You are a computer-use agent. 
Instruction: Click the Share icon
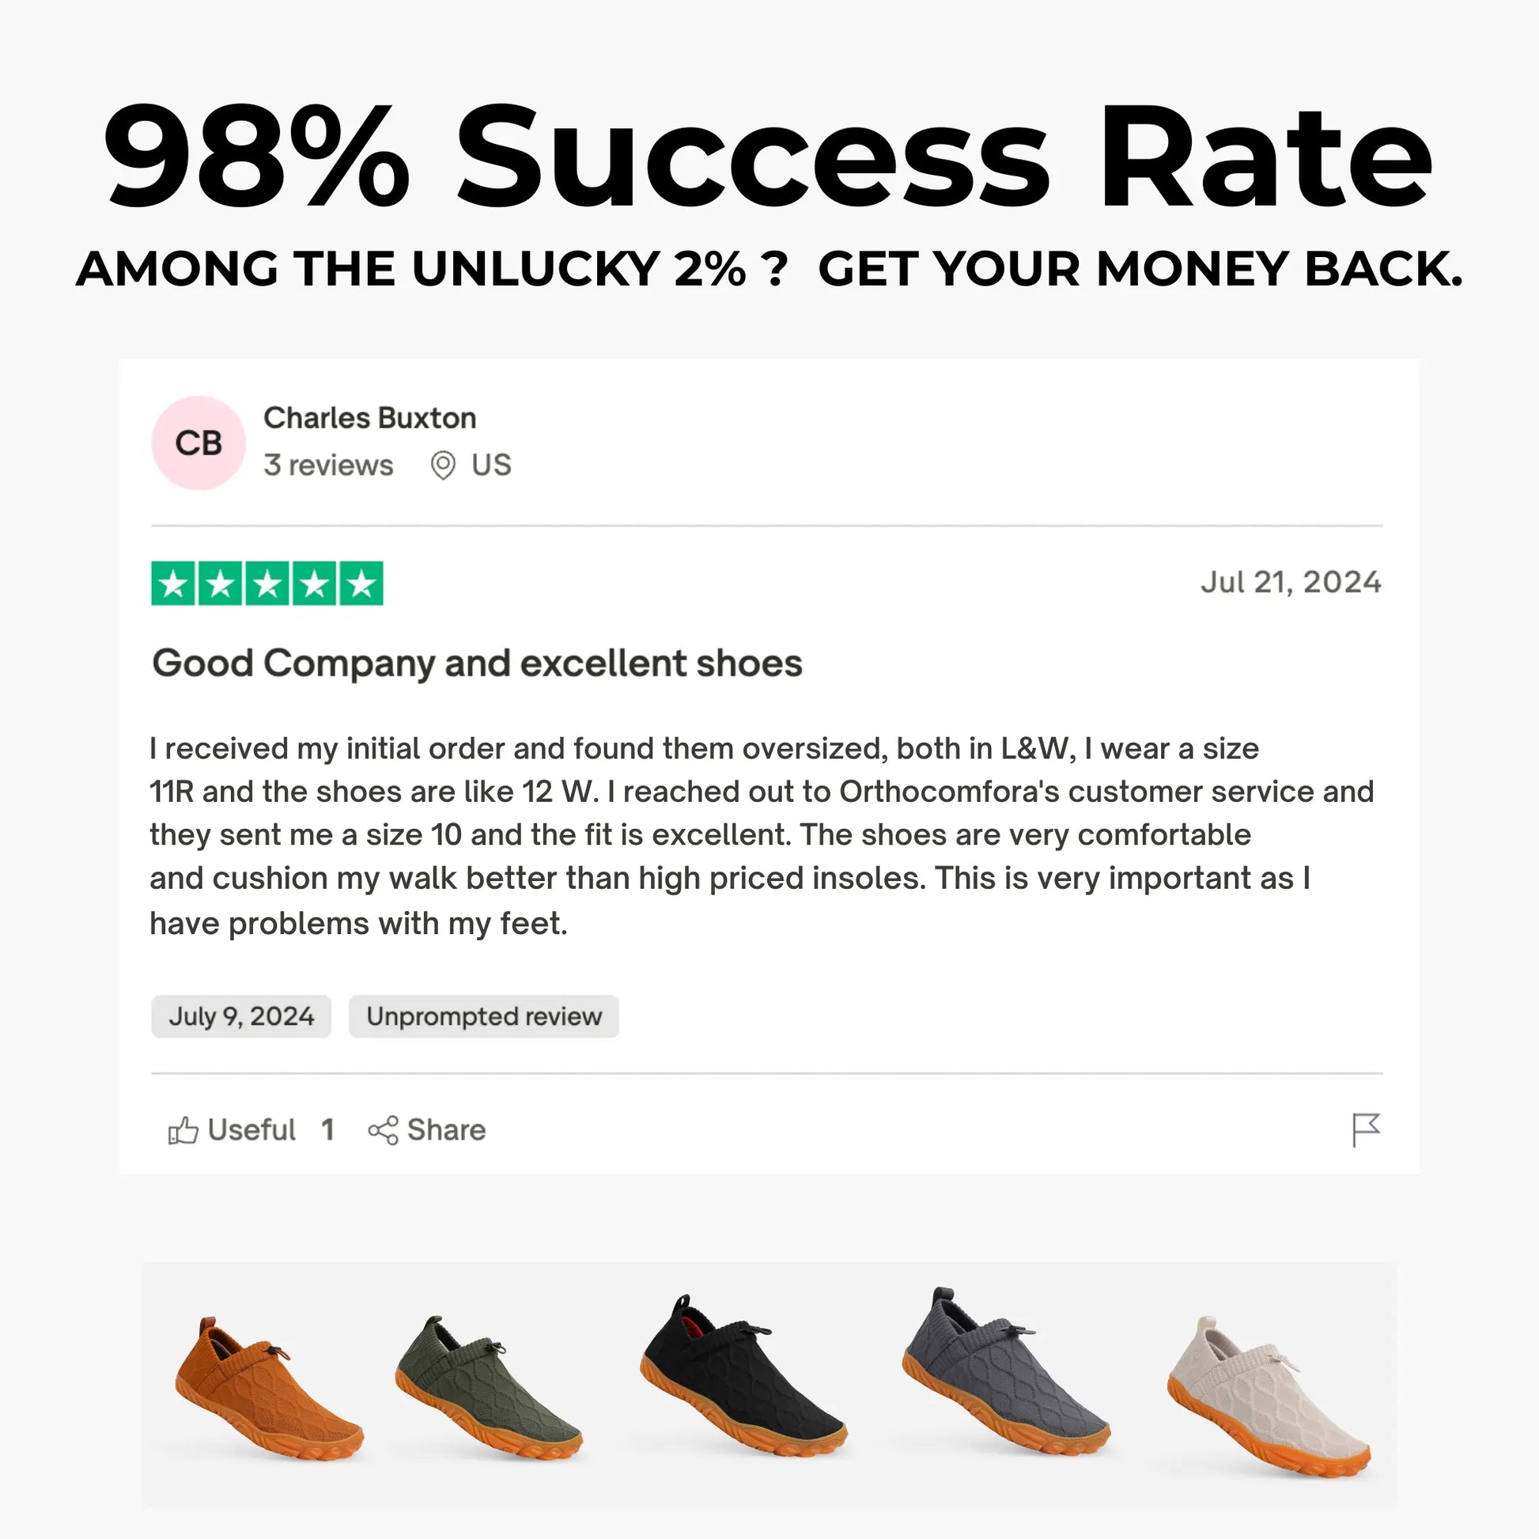382,1129
